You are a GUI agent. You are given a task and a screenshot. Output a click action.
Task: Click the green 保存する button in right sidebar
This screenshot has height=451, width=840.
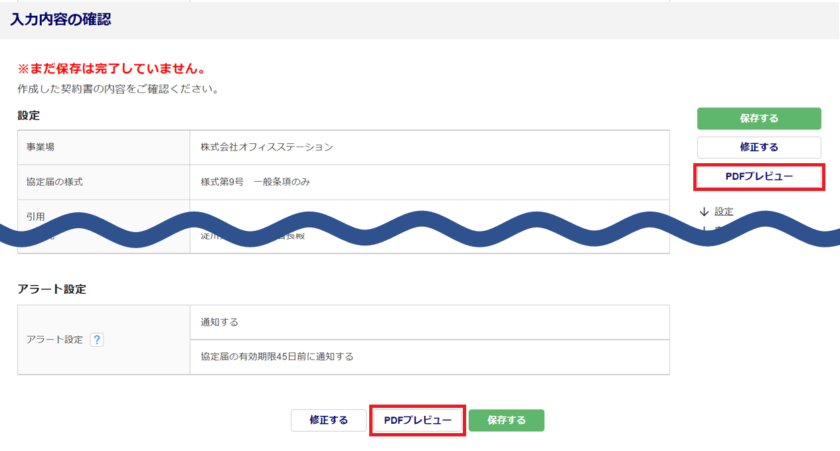tap(758, 119)
